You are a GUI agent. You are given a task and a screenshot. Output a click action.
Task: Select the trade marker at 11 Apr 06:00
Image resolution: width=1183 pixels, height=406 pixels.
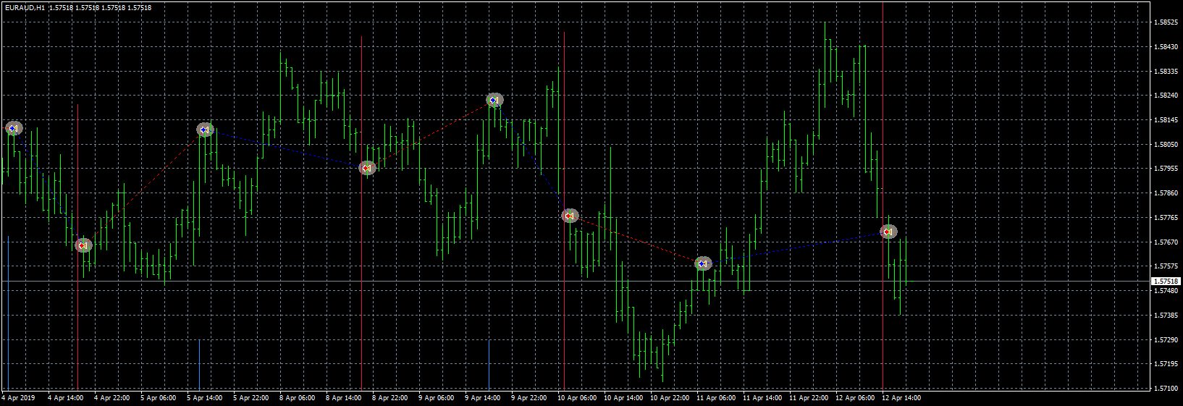[x=703, y=263]
